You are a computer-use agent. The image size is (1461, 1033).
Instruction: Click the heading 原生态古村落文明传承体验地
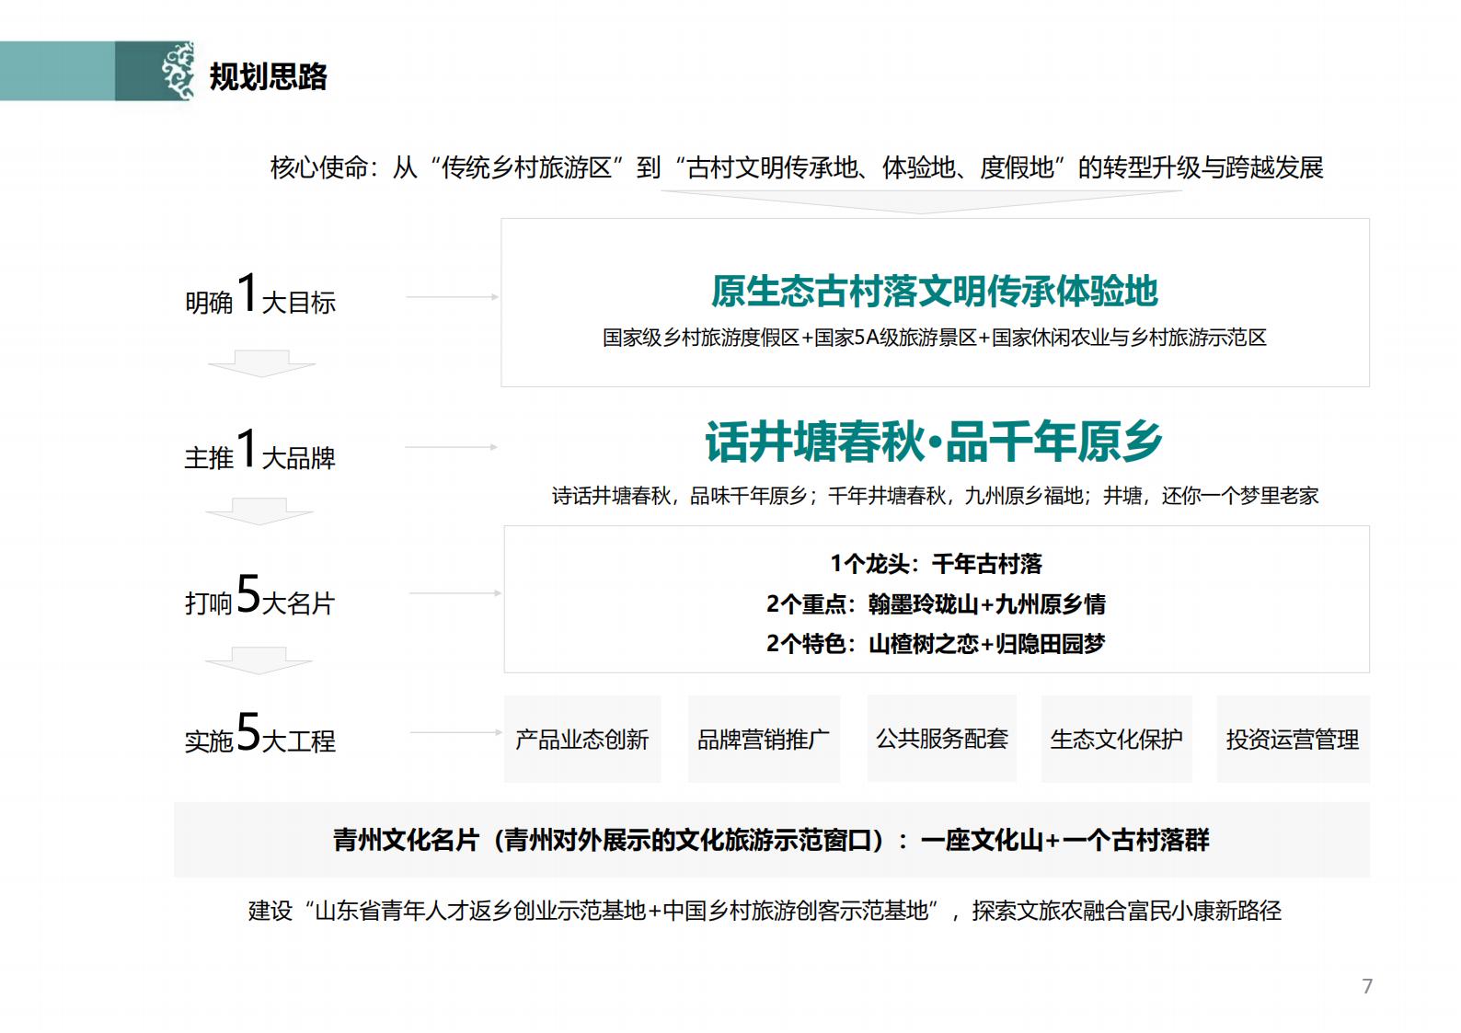click(x=934, y=291)
